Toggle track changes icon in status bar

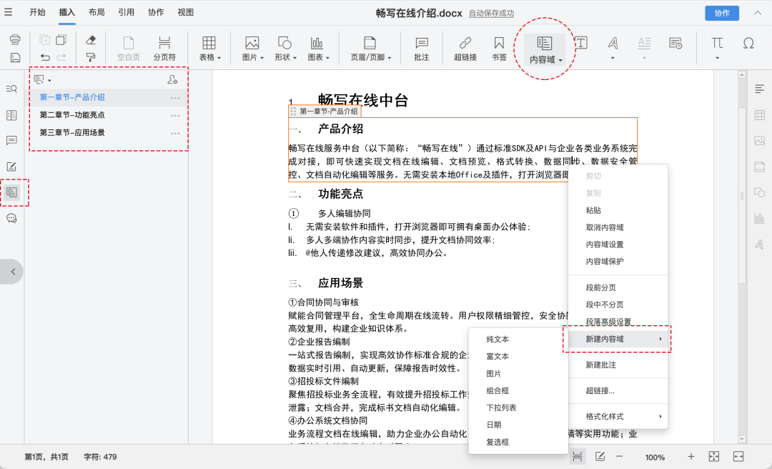pyautogui.click(x=600, y=457)
